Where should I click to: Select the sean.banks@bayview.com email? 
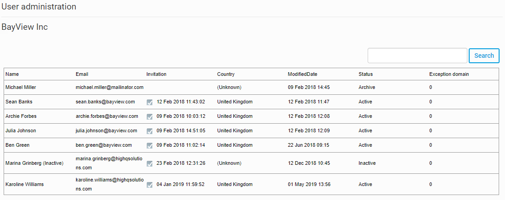pos(105,102)
